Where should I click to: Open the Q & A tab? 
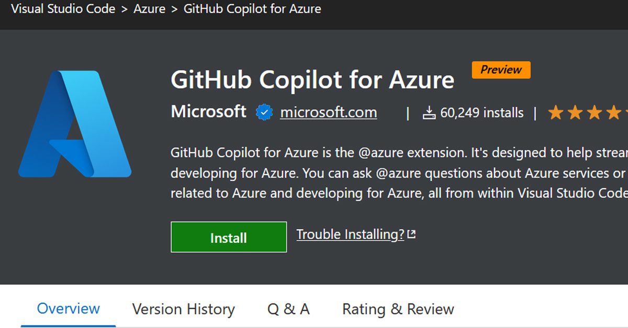tap(288, 309)
